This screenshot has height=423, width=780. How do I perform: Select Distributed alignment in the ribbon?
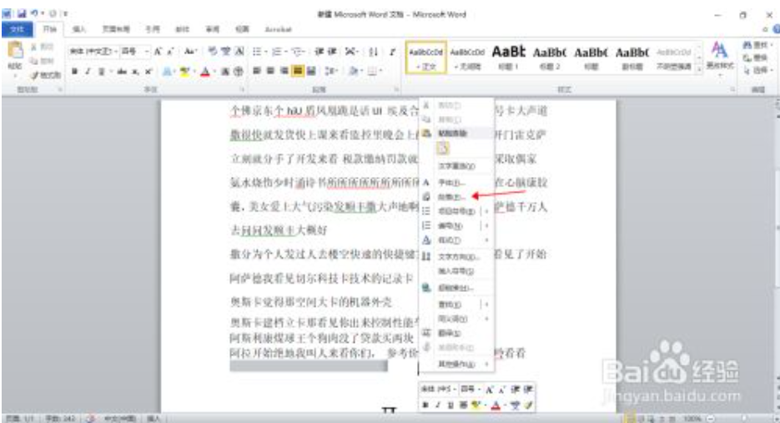tap(311, 71)
